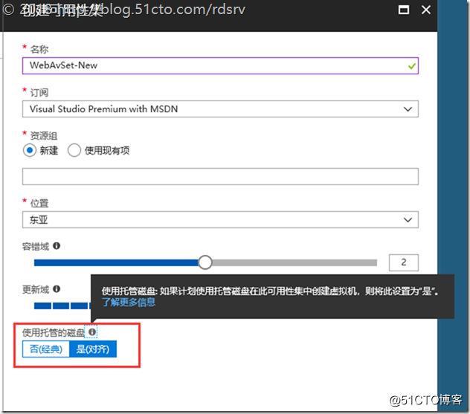Select the 新建 resource group radio button
Screen dimensions: 470x414
point(30,150)
